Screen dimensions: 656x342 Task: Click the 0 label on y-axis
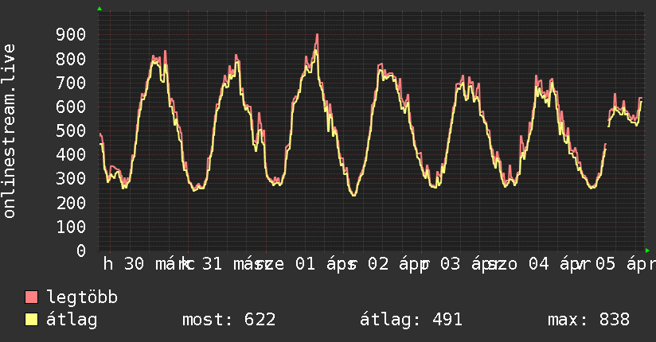coord(80,250)
